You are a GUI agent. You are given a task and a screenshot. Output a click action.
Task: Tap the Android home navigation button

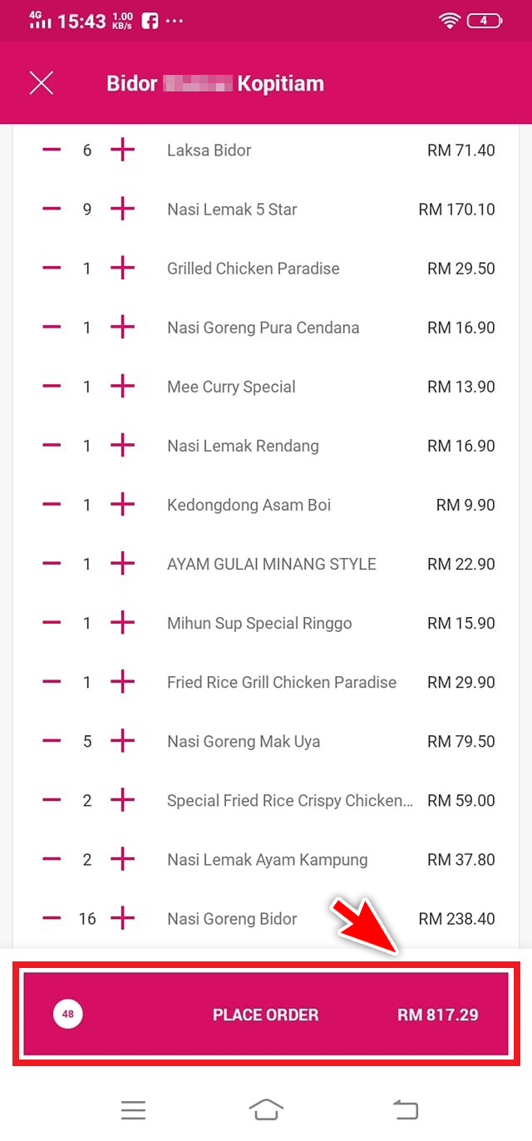266,1109
